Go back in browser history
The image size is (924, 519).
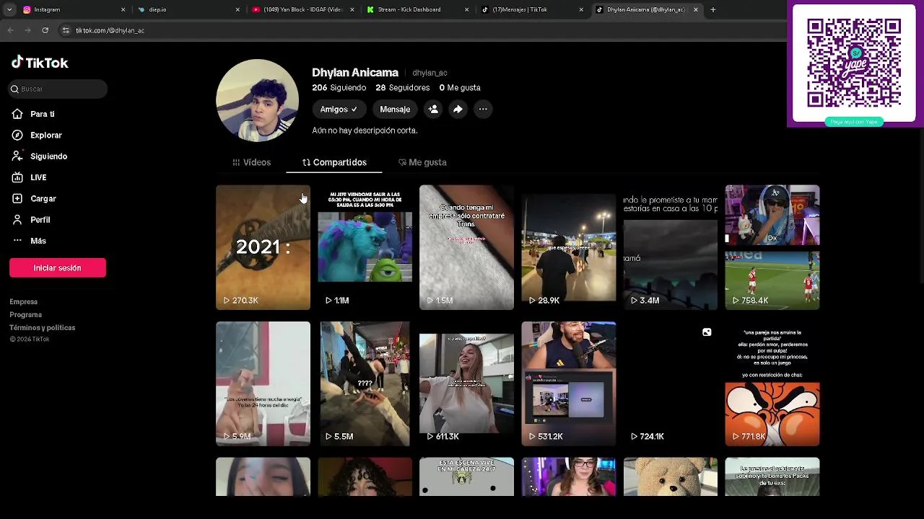10,30
